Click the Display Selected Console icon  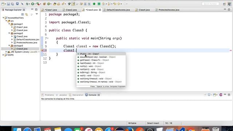coord(209,95)
